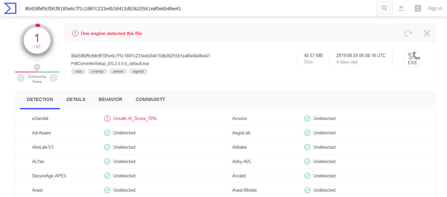
Task: Select the peexe tag
Action: click(118, 71)
